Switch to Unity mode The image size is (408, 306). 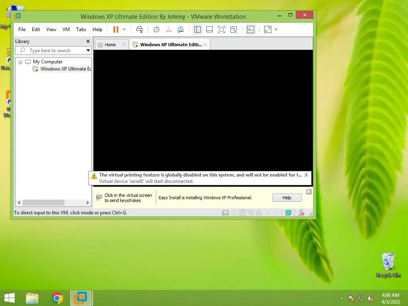point(233,29)
